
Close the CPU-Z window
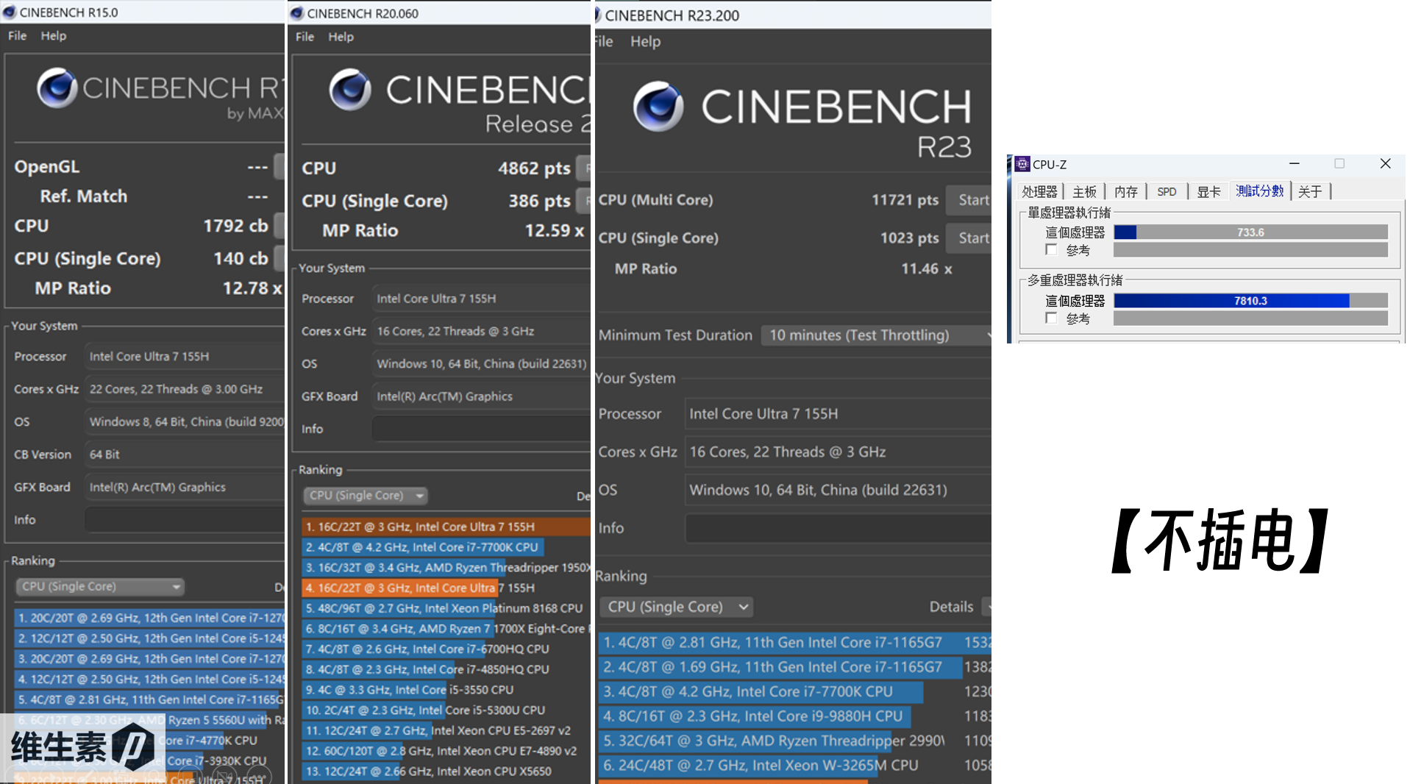click(x=1385, y=163)
